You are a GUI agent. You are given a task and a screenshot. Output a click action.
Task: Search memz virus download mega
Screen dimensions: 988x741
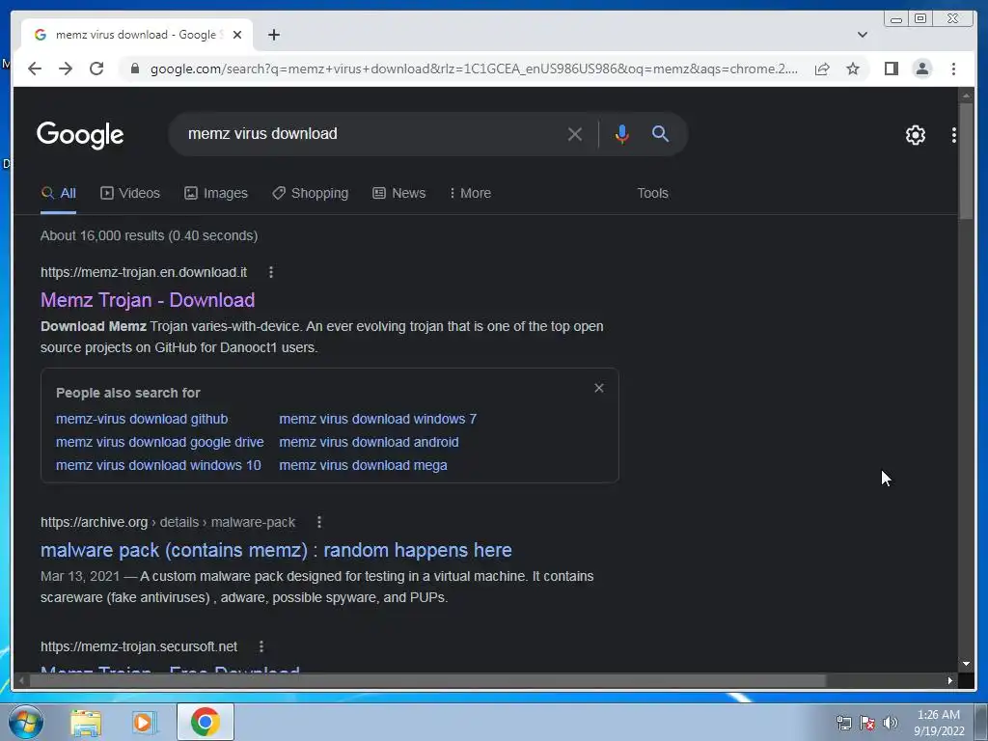[x=363, y=465]
